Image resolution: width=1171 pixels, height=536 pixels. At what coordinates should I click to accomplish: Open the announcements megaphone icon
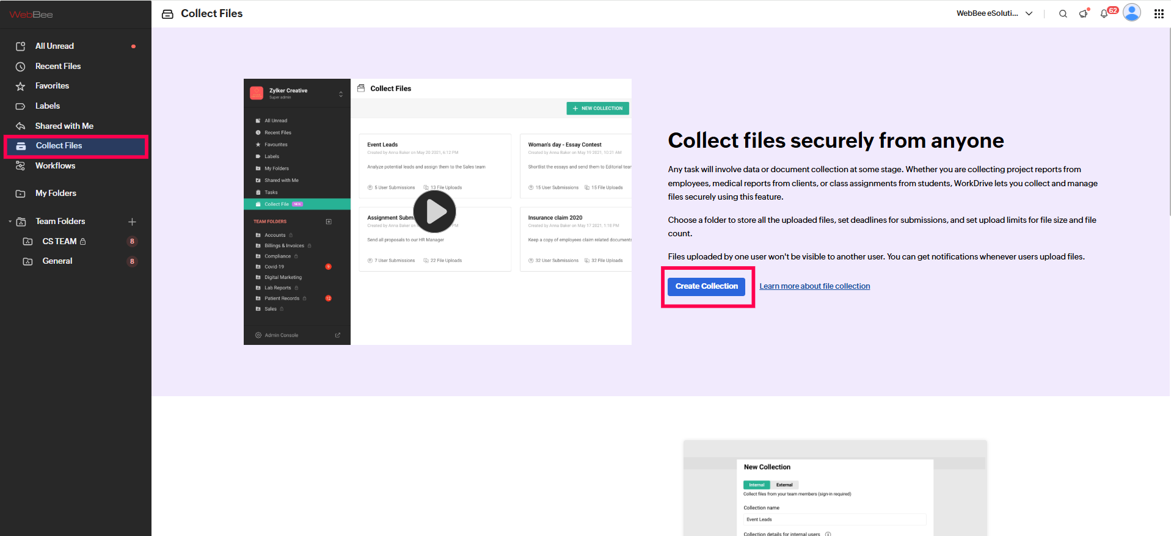(x=1084, y=13)
